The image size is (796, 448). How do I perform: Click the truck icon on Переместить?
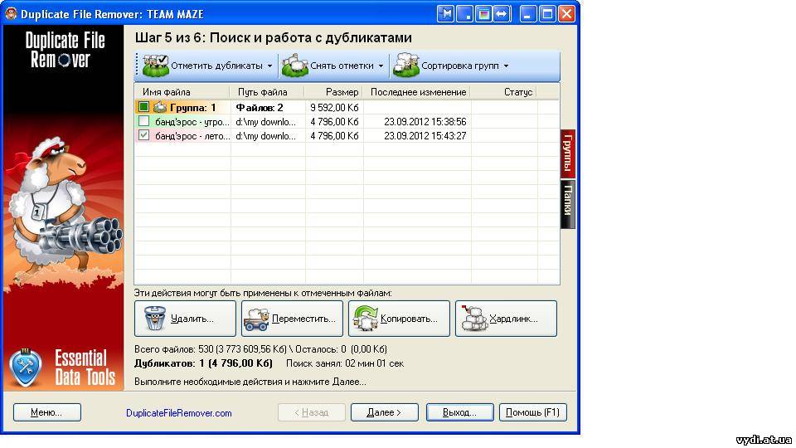click(256, 319)
